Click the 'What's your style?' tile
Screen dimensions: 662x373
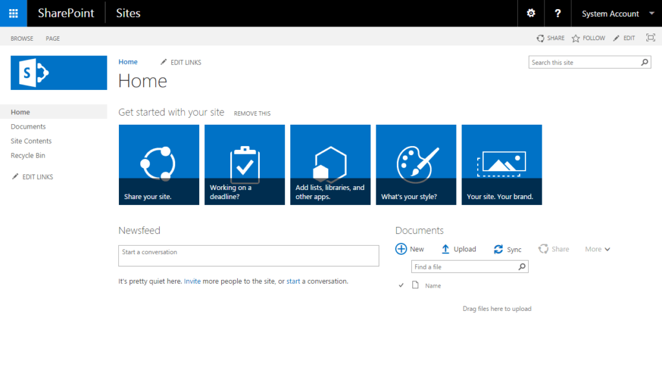pos(416,164)
